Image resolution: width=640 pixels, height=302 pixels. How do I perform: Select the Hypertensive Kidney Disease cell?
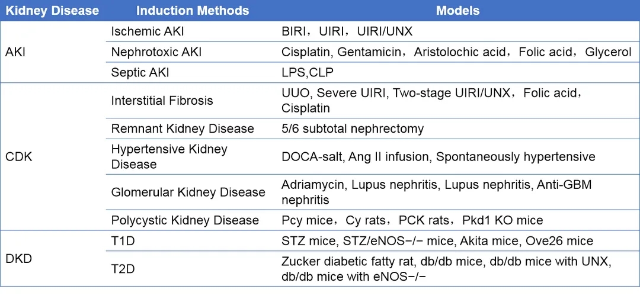[169, 156]
